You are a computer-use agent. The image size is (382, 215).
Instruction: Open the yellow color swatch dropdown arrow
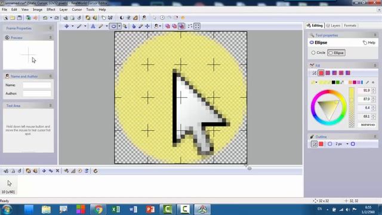[x=316, y=82]
